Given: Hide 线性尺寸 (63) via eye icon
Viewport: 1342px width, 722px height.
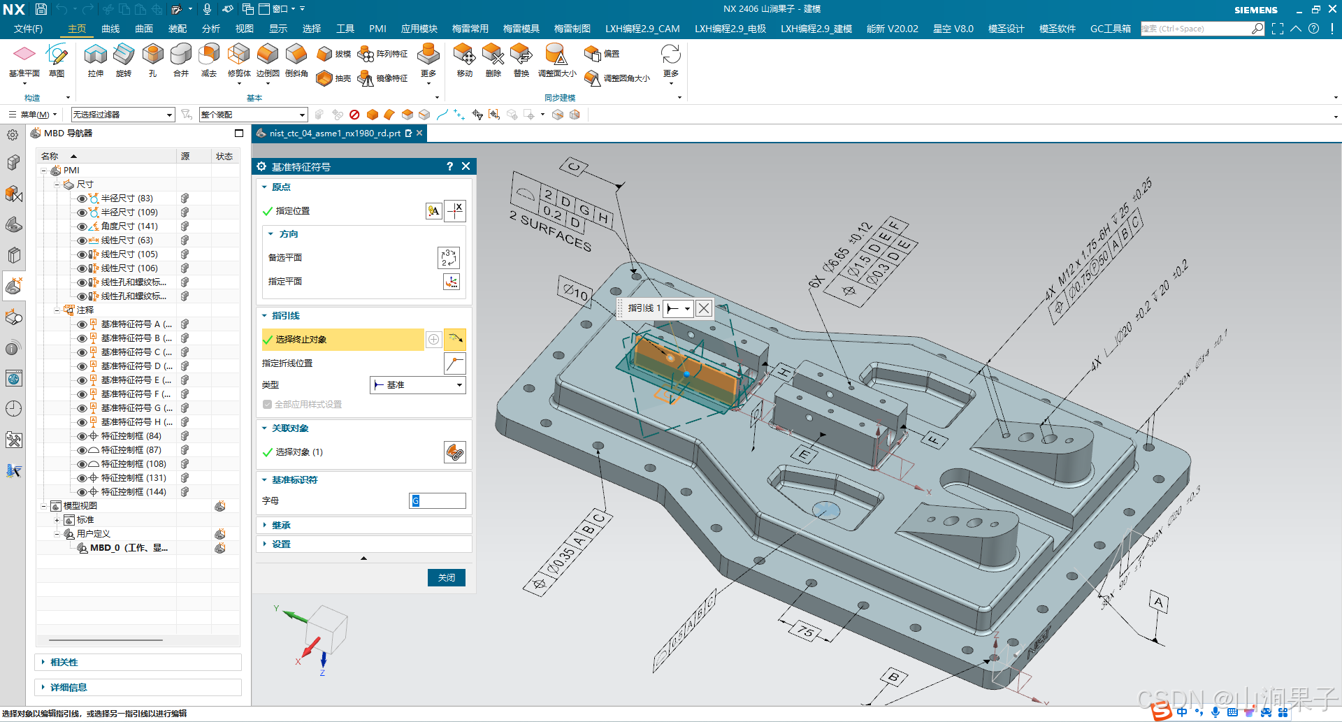Looking at the screenshot, I should click(82, 240).
